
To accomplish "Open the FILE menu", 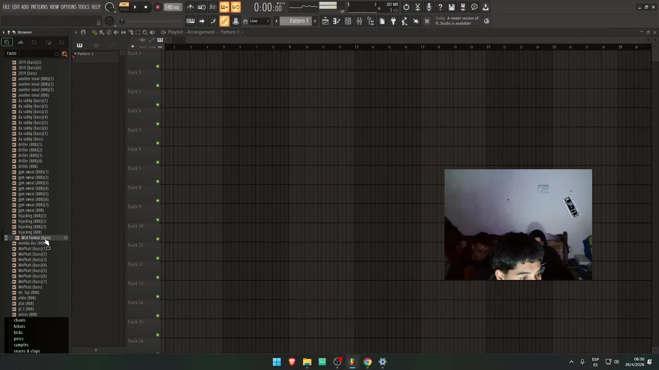I will tap(6, 7).
